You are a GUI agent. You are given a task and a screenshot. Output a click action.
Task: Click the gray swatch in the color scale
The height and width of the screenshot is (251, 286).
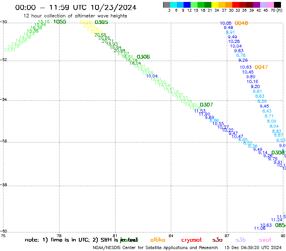pyautogui.click(x=167, y=5)
